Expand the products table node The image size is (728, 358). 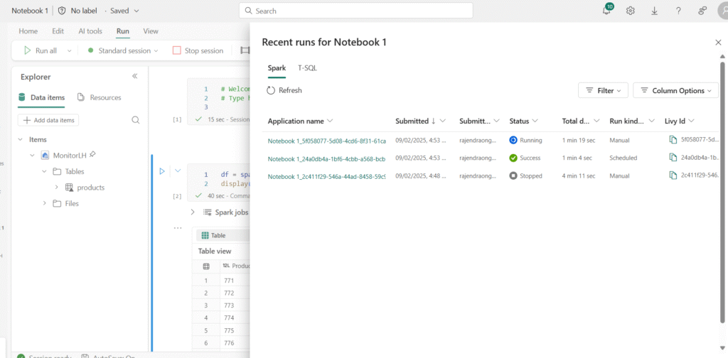pyautogui.click(x=57, y=188)
